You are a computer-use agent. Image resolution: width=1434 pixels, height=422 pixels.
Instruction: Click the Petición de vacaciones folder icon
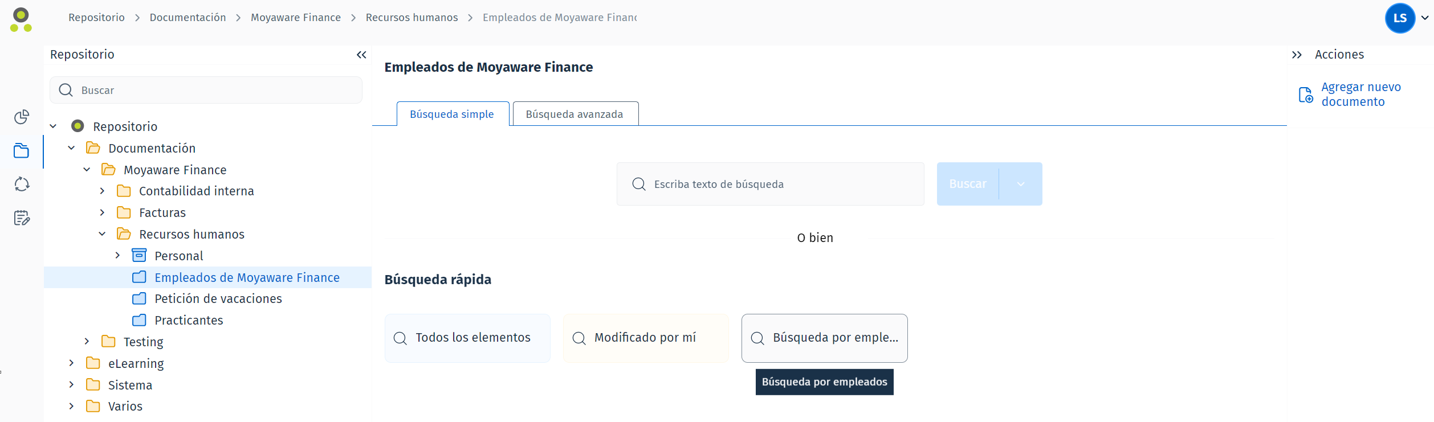click(139, 298)
